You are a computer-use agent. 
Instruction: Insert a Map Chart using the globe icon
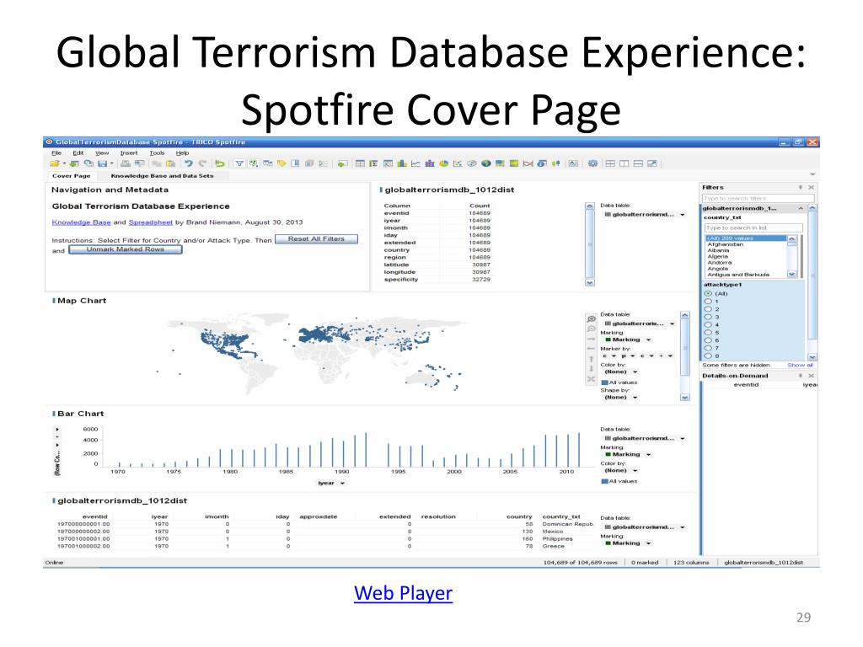point(485,163)
